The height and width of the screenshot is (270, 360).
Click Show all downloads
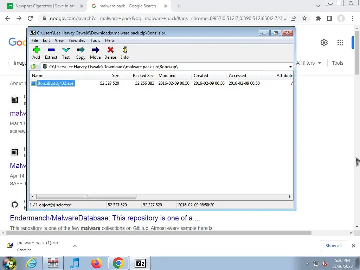pos(333,246)
